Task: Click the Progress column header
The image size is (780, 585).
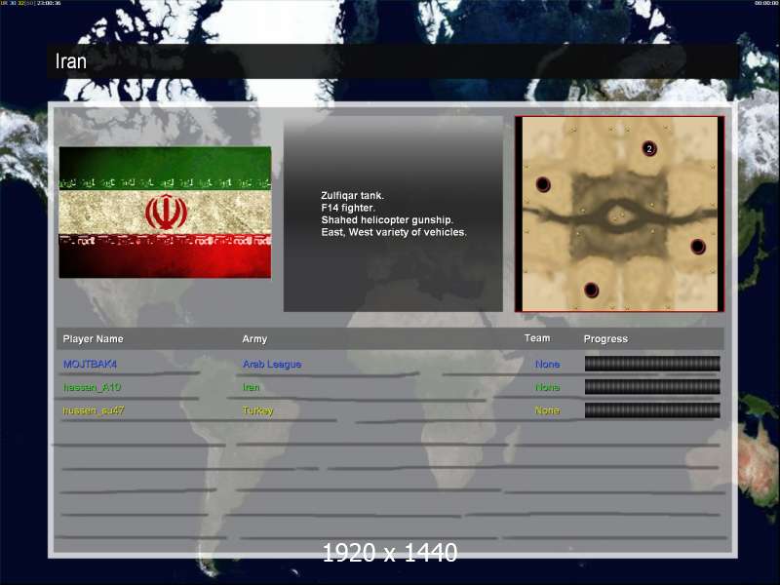Action: [605, 339]
